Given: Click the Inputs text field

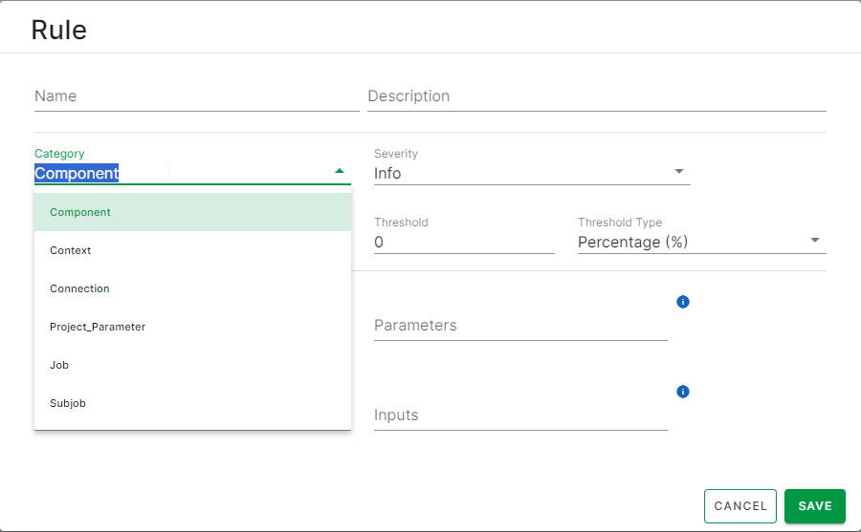Looking at the screenshot, I should point(519,415).
